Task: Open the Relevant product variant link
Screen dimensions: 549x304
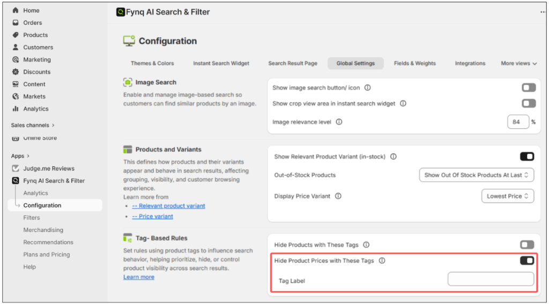Action: 169,206
